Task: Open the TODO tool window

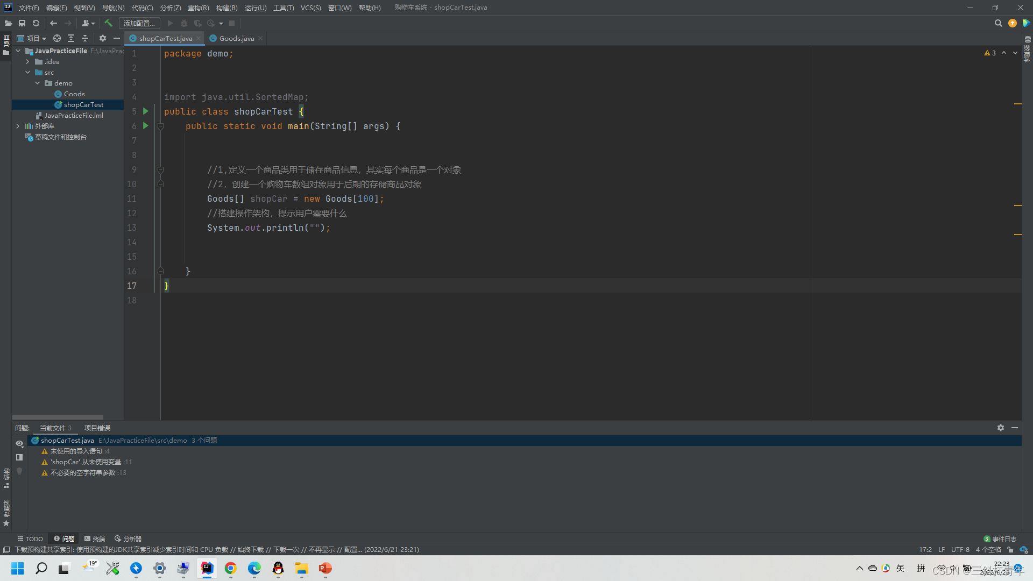Action: [30, 539]
